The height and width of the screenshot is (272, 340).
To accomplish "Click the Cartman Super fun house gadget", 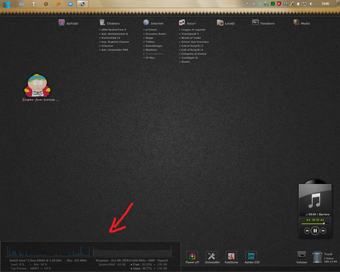I will pos(38,86).
